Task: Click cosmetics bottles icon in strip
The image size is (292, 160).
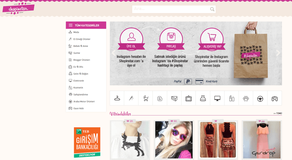Action: 232,98
